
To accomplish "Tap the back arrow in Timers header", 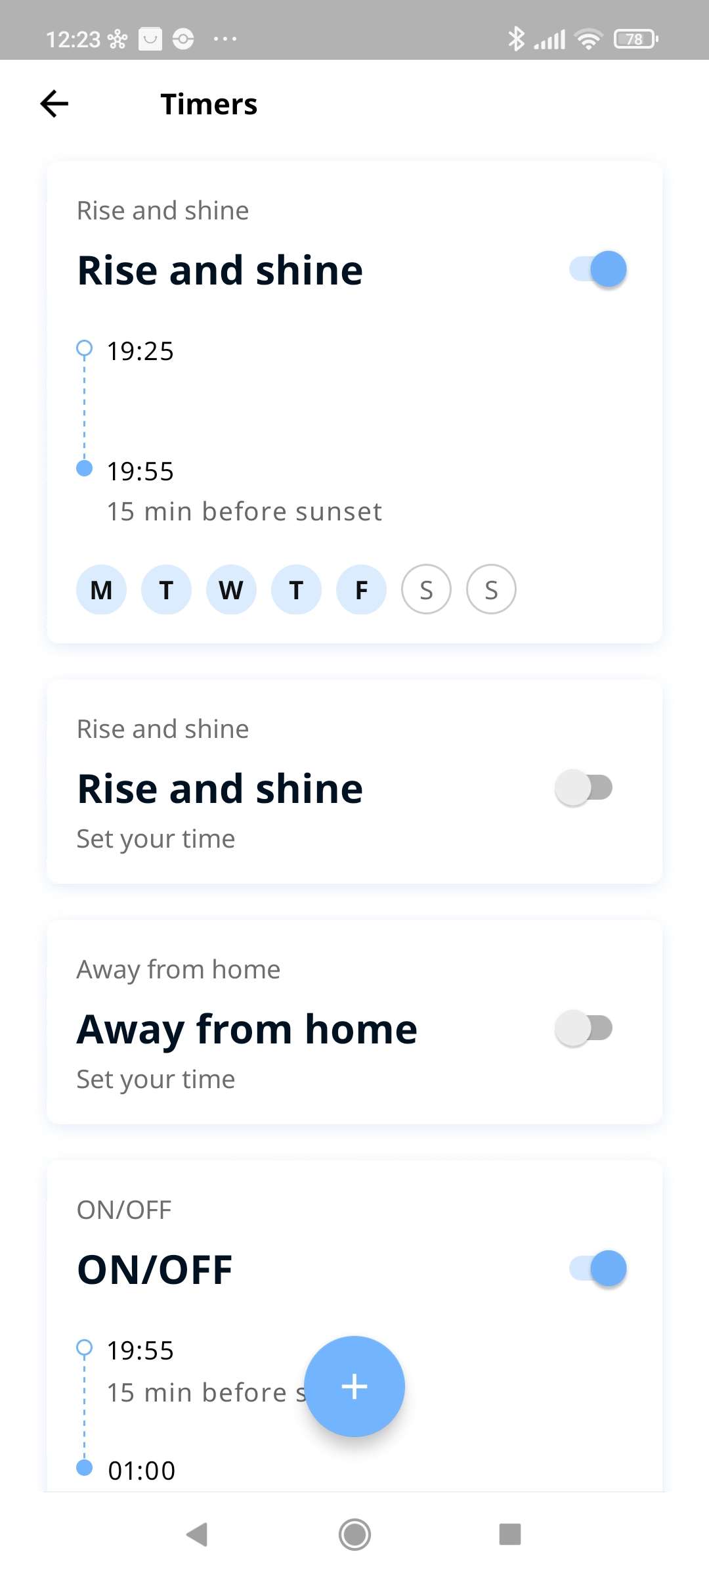I will [x=54, y=104].
